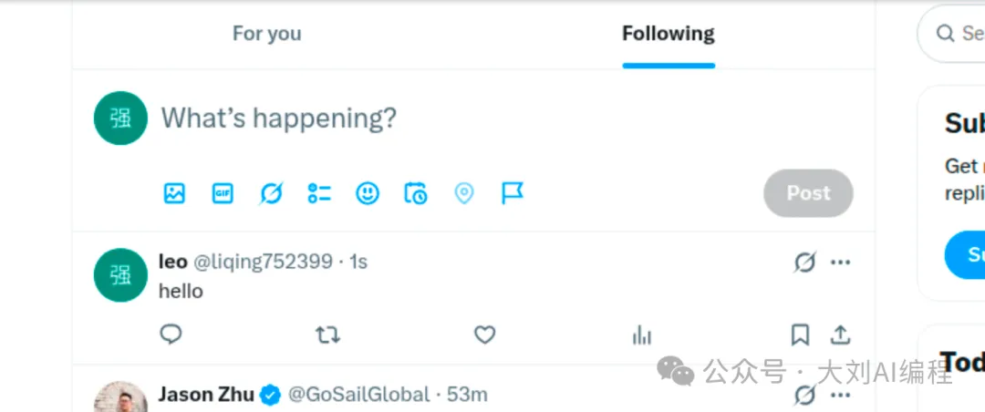View analytics for leo's hello post
Screen dimensions: 985x412
(x=641, y=335)
